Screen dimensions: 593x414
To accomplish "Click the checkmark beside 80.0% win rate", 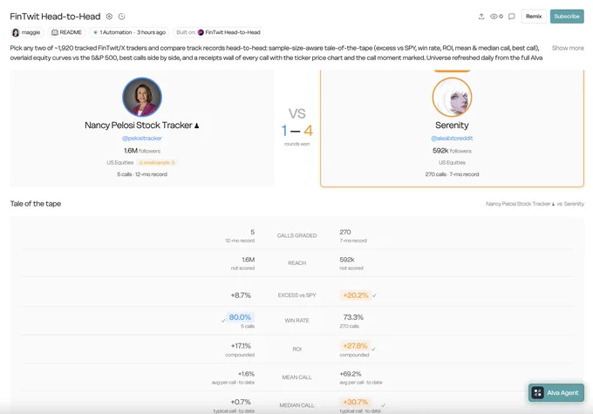I will click(223, 320).
